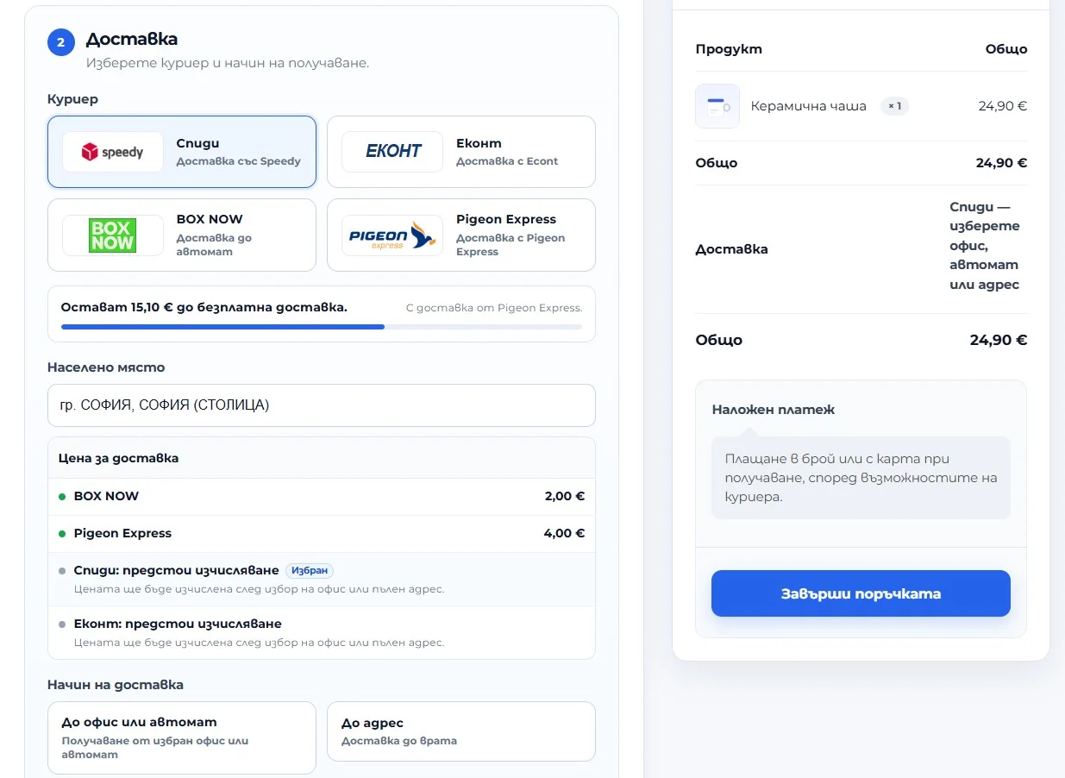Click the 'Наложен платеж' payment label

click(774, 410)
